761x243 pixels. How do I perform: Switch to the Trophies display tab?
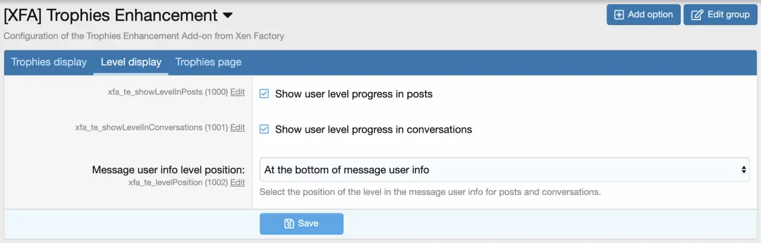tap(49, 62)
